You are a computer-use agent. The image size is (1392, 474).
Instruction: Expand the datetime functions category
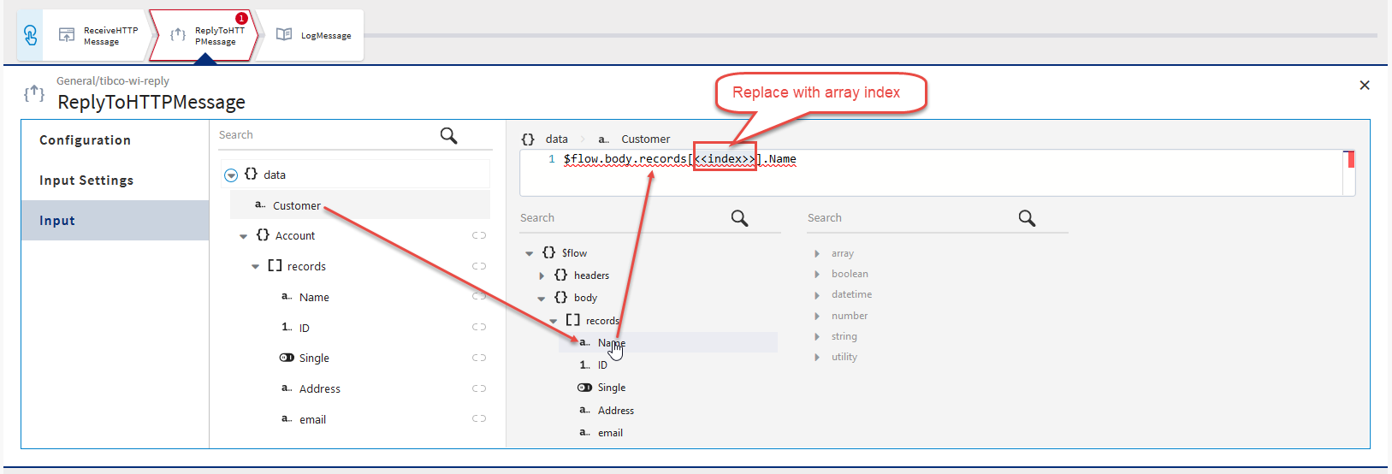click(817, 295)
